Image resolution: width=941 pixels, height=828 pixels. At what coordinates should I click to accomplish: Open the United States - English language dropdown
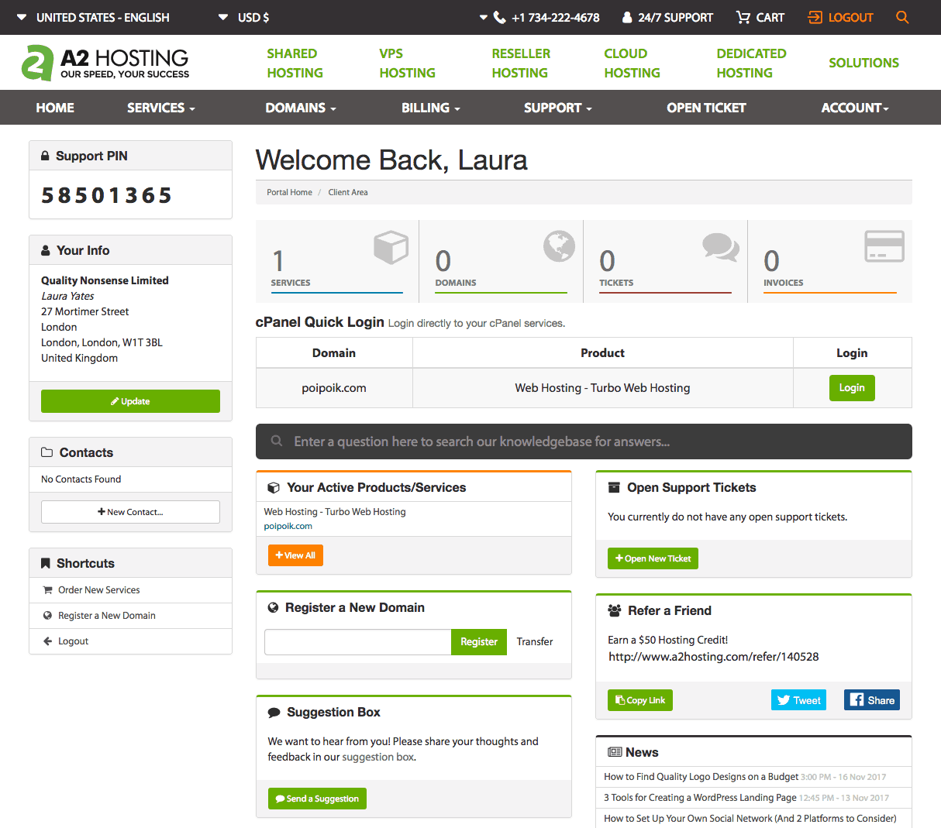tap(93, 17)
